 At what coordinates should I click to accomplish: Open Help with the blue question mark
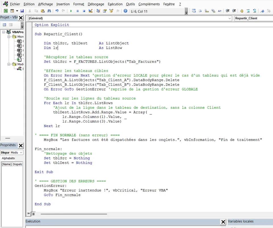tap(125, 11)
